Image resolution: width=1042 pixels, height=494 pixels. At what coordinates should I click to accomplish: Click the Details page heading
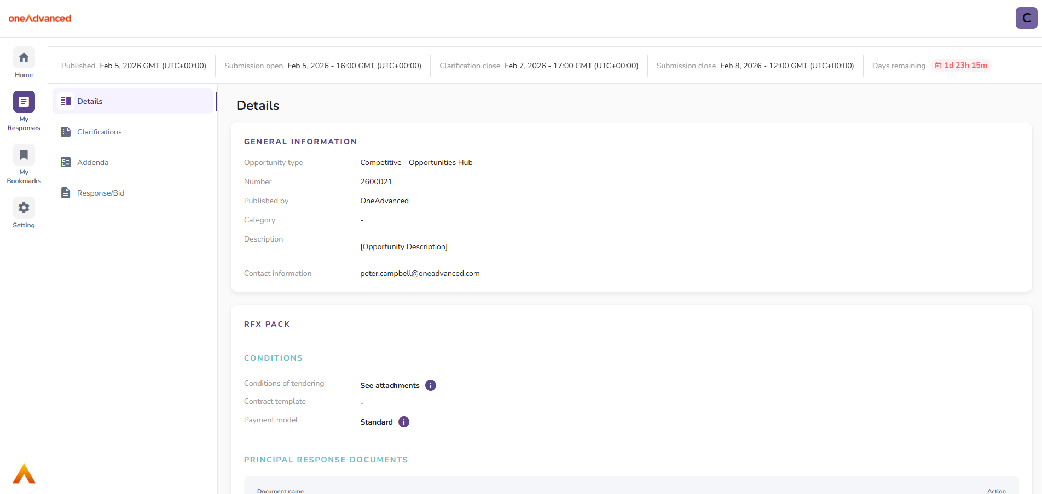[258, 105]
